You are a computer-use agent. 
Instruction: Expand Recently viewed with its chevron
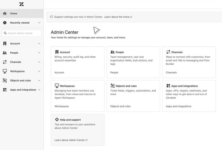pos(39,23)
